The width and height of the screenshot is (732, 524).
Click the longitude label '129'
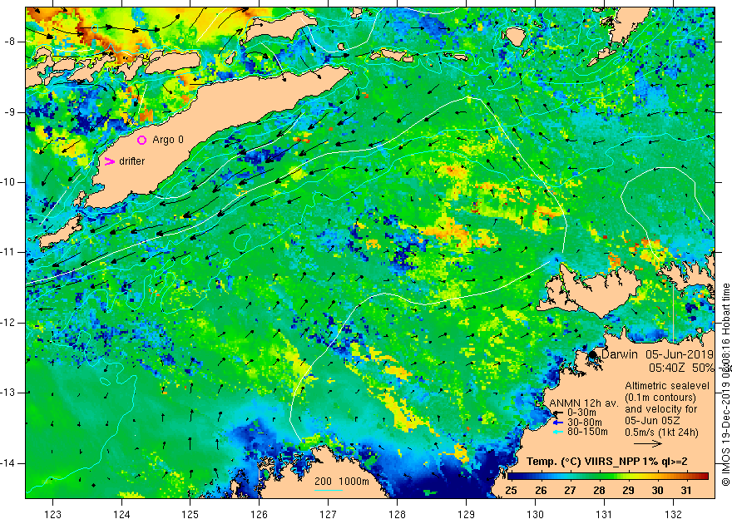[x=466, y=515]
